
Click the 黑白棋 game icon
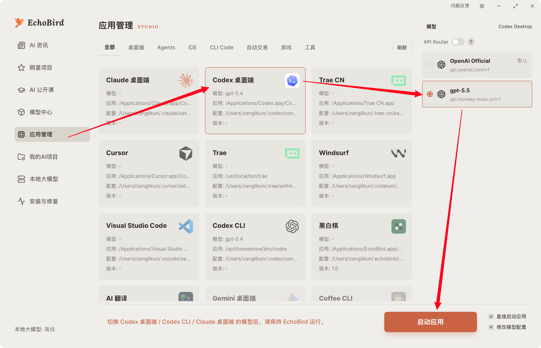click(398, 226)
